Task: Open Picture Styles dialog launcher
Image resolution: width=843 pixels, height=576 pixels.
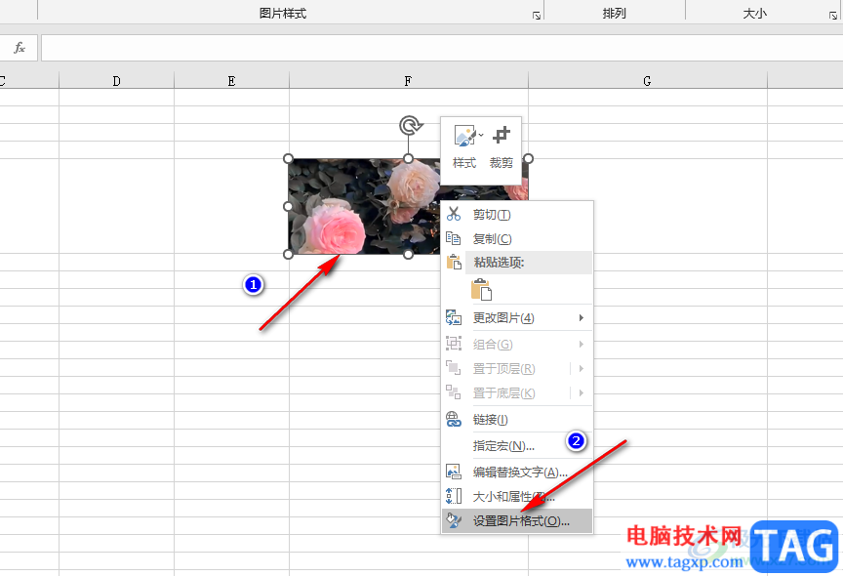Action: coord(536,16)
